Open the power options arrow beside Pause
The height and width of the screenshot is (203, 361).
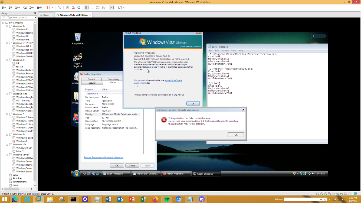point(52,8)
